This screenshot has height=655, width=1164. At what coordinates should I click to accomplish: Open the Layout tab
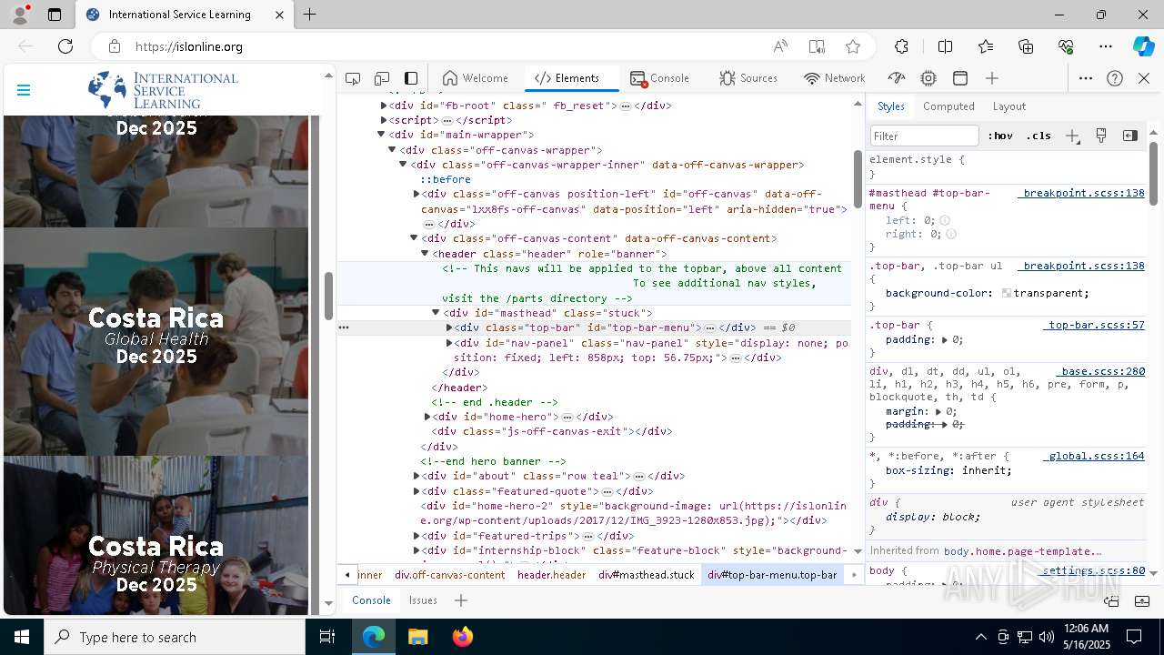1008,106
